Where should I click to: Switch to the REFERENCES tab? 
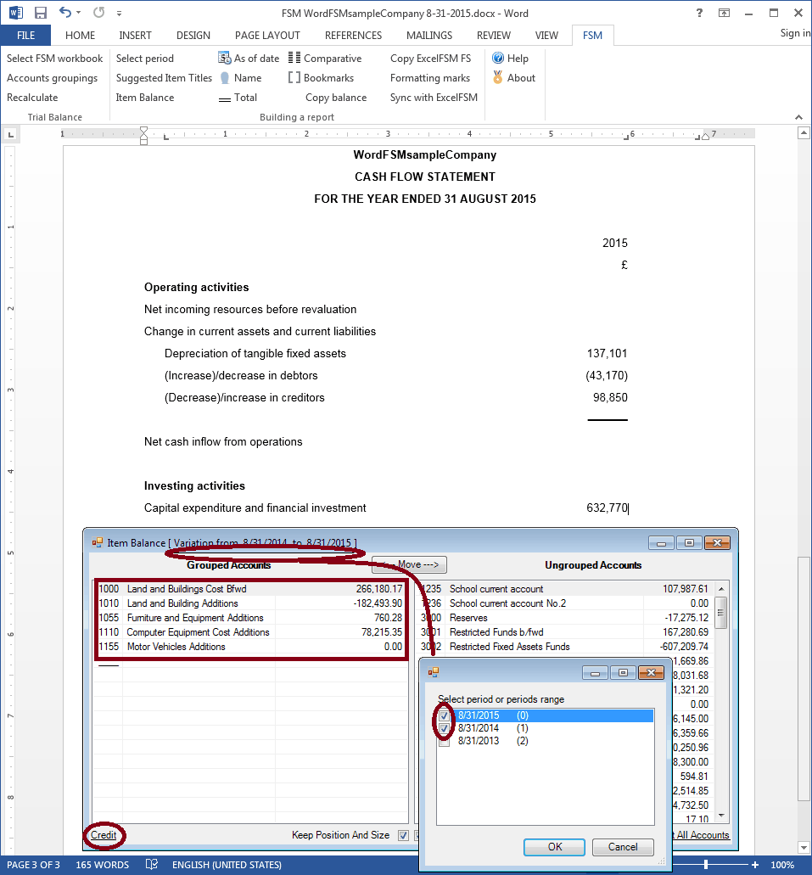tap(353, 35)
